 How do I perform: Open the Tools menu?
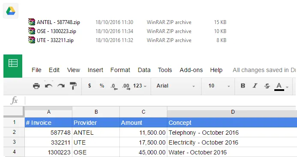coord(165,70)
